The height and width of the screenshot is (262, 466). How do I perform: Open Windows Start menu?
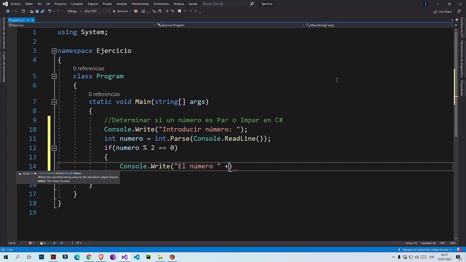pyautogui.click(x=5, y=257)
